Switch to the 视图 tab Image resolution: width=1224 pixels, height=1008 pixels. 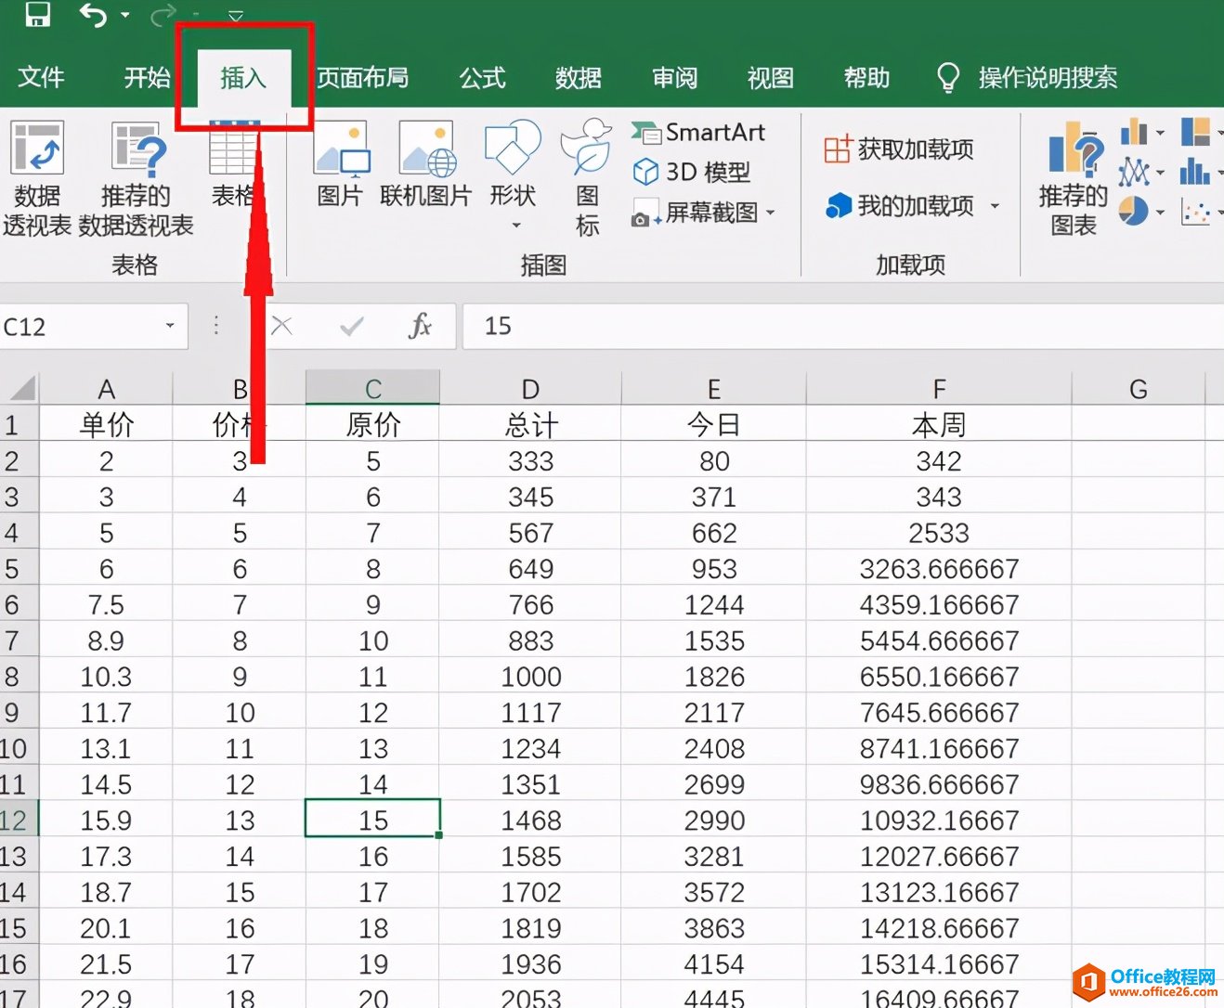click(x=771, y=77)
